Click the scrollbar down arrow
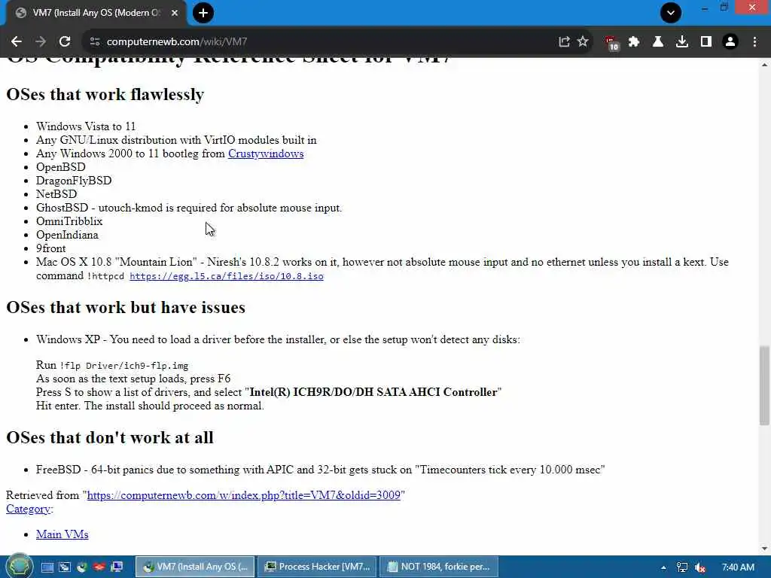The height and width of the screenshot is (578, 771). pos(765,549)
